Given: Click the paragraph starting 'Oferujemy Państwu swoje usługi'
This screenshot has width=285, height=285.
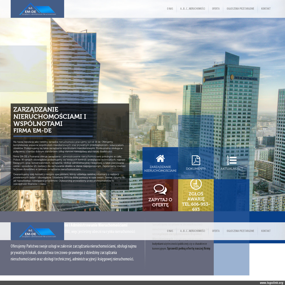Looking at the screenshot, I should (x=73, y=252).
